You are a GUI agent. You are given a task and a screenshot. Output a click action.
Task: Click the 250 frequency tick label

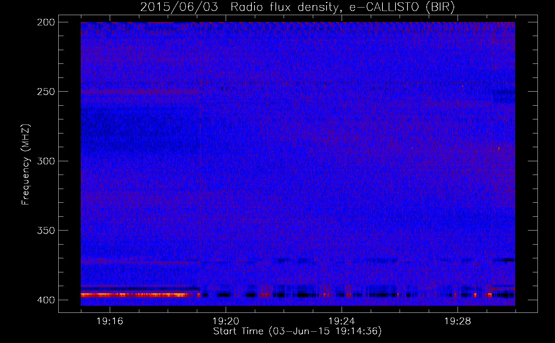pyautogui.click(x=46, y=92)
